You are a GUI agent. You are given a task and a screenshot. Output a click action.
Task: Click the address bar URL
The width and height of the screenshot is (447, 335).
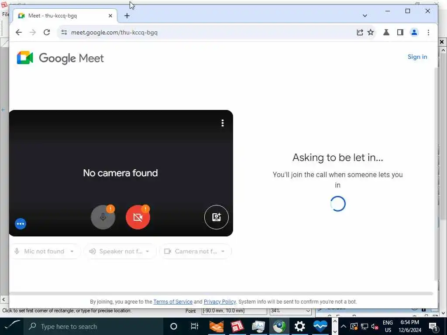click(x=114, y=32)
